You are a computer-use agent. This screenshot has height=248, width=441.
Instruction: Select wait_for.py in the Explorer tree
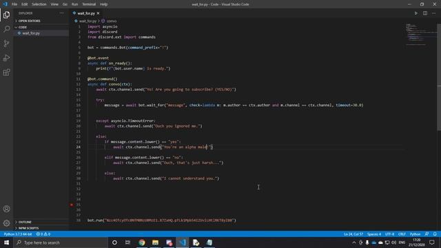pos(41,33)
